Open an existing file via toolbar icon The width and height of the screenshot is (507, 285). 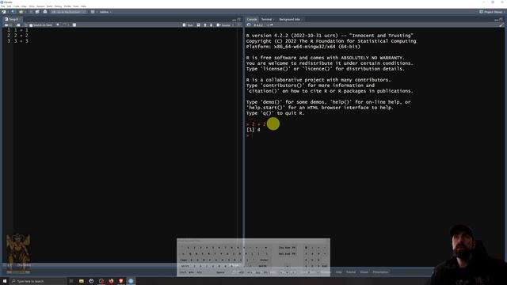tap(21, 12)
